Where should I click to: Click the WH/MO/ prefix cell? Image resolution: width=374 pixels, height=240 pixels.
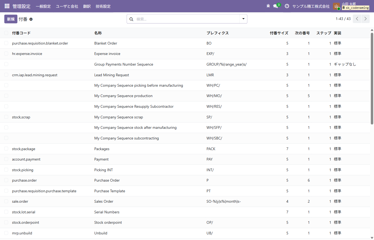click(x=214, y=96)
